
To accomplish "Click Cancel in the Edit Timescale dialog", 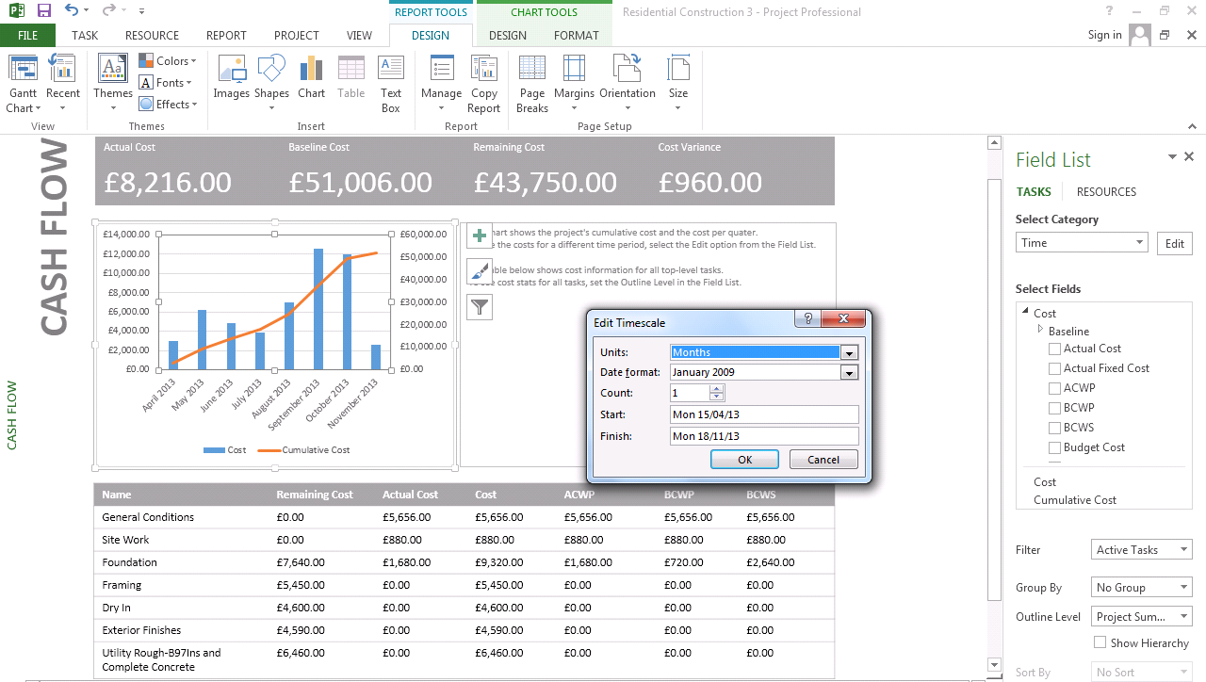I will tap(823, 460).
